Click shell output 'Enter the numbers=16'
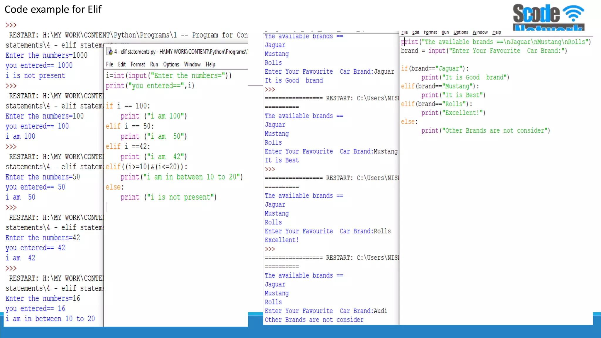Image resolution: width=601 pixels, height=338 pixels. click(x=43, y=298)
